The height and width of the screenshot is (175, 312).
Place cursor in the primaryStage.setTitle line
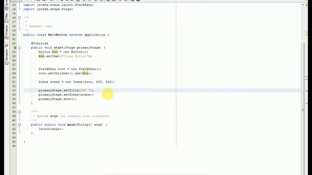tap(66, 90)
